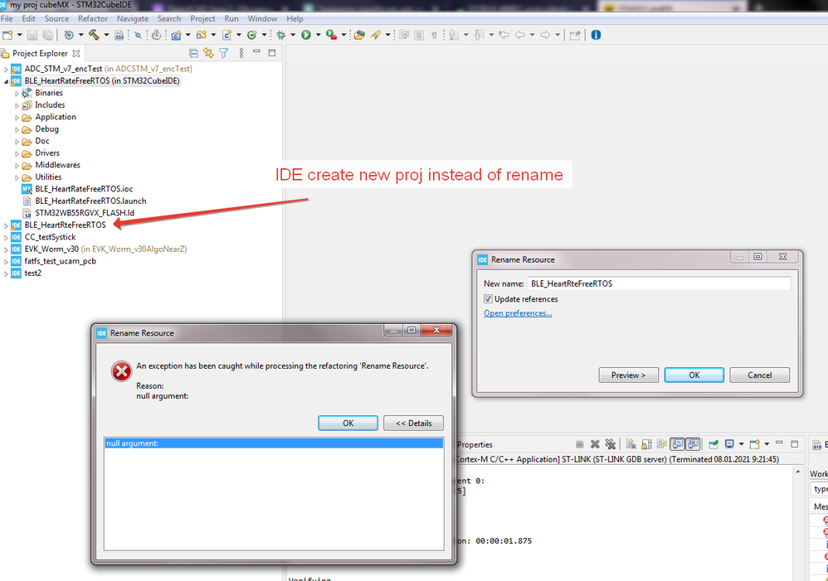Open the Display Selected Console dropdown
The height and width of the screenshot is (581, 828).
point(742,443)
